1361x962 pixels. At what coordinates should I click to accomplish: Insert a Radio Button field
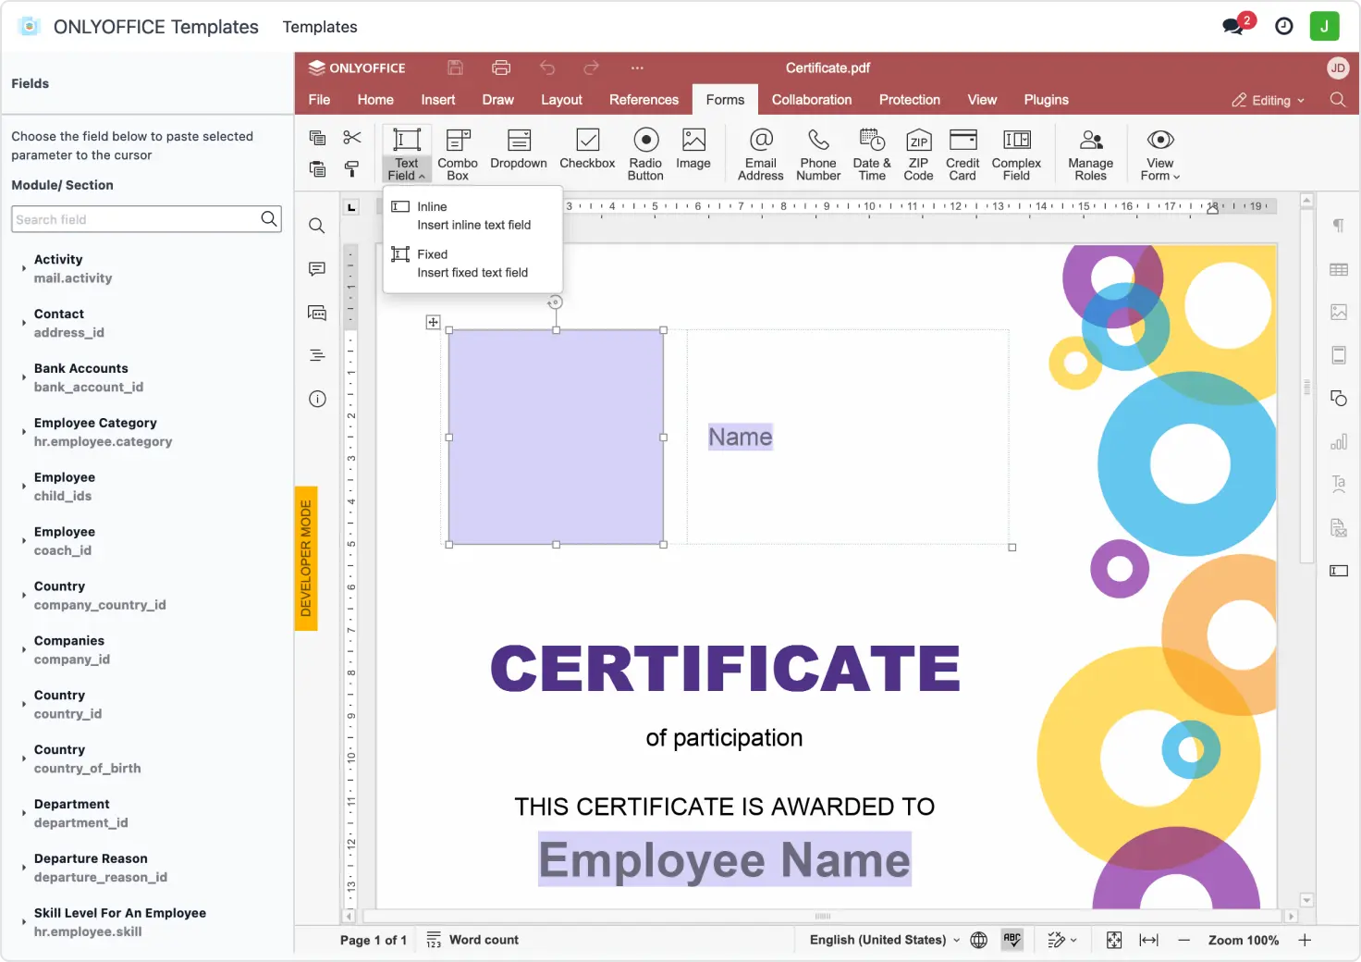[645, 154]
